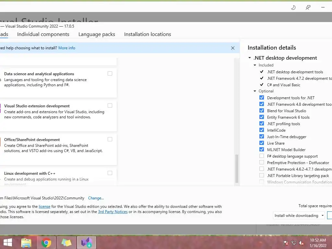Viewport: 332px width, 249px height.
Task: Select Office/SharePoint development card title
Action: (x=32, y=140)
